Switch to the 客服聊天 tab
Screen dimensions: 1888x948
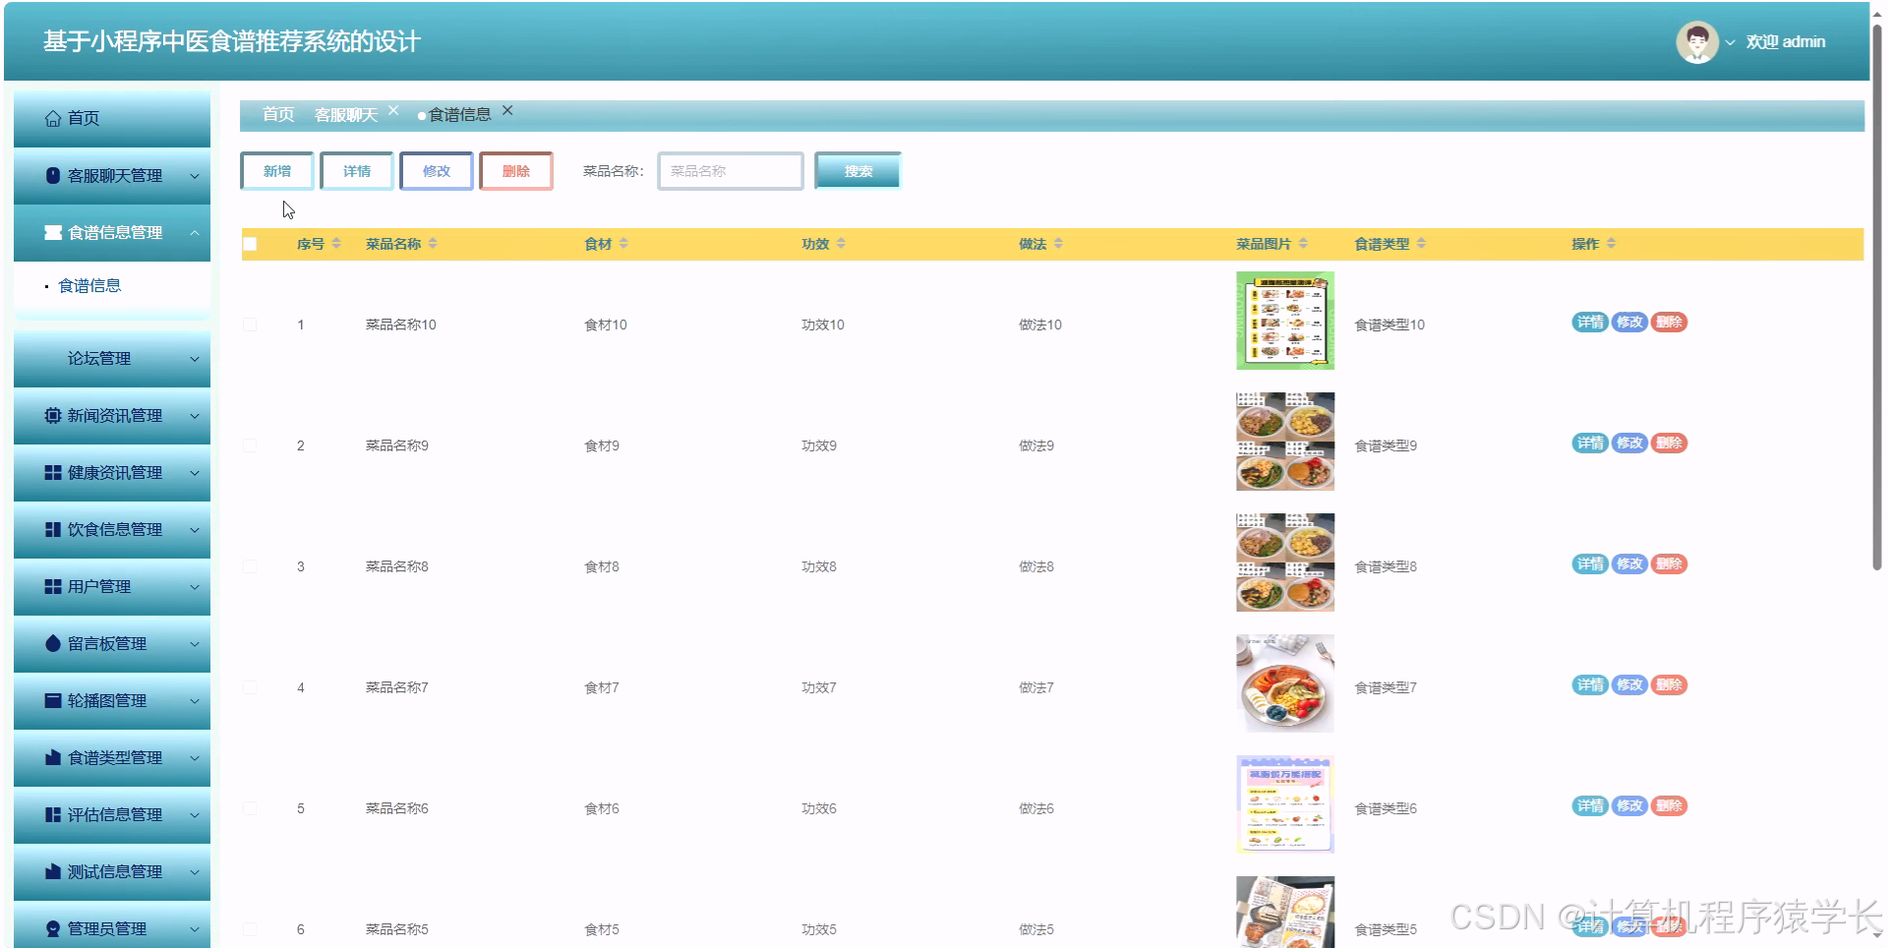pos(346,115)
